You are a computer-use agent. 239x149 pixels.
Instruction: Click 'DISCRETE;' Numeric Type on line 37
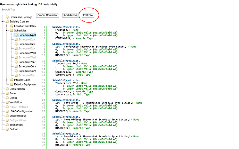pyautogui.click(x=73, y=145)
